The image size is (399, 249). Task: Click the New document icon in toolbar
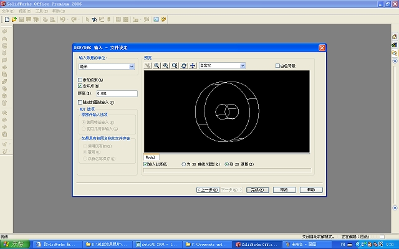pyautogui.click(x=7, y=19)
